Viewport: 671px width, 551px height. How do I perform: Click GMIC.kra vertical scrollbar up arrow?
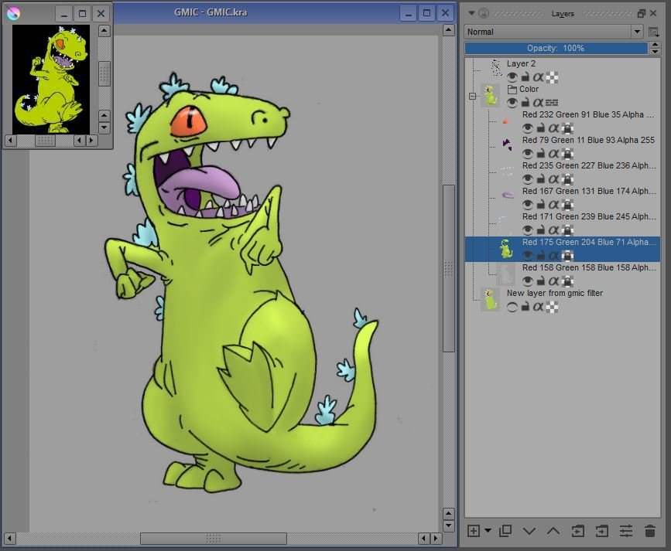[x=448, y=30]
